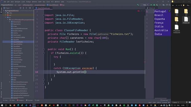Open the TODO tool window button
The image size is (191, 107).
point(12,100)
